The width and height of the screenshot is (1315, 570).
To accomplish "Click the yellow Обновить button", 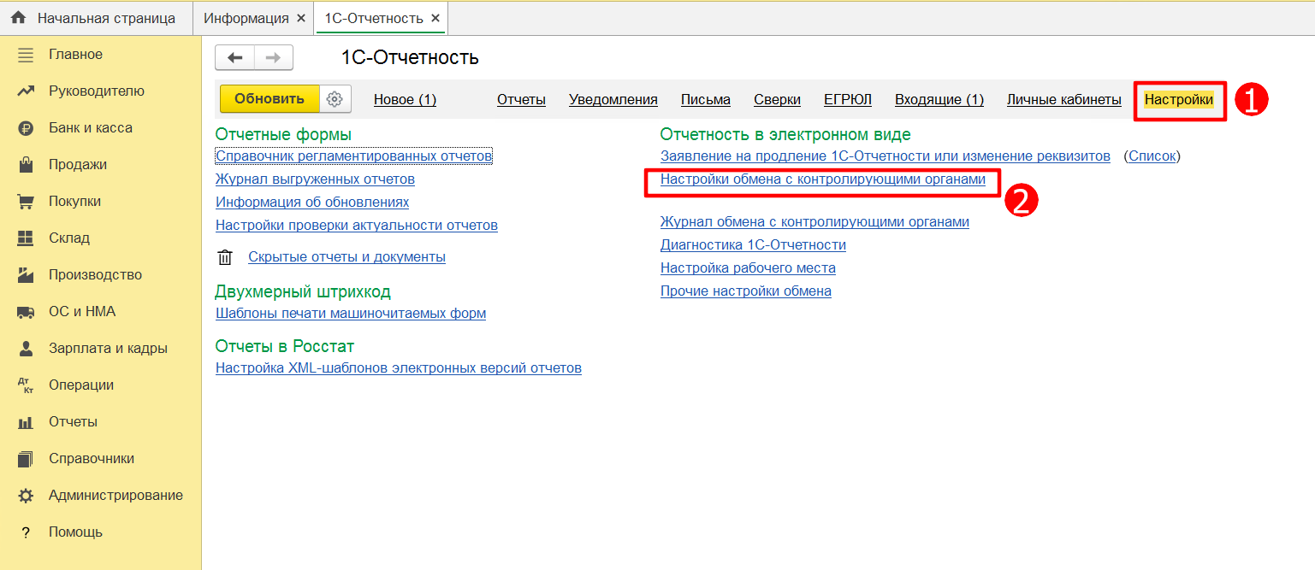I will [x=270, y=99].
